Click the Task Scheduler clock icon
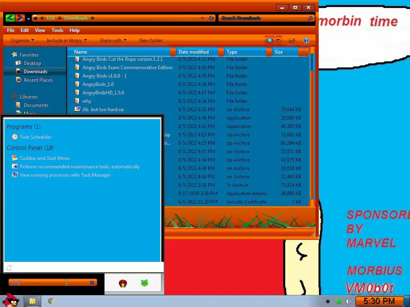The width and height of the screenshot is (410, 307). [15, 137]
